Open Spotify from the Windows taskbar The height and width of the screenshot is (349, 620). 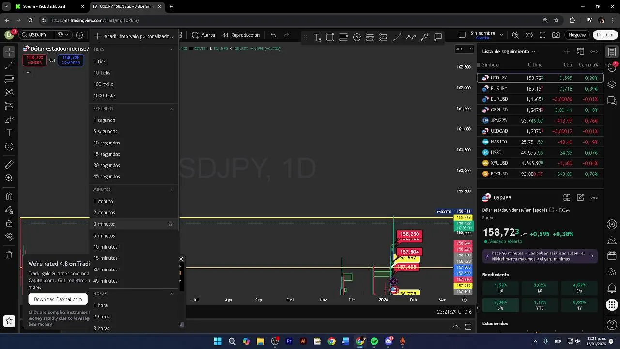point(374,341)
